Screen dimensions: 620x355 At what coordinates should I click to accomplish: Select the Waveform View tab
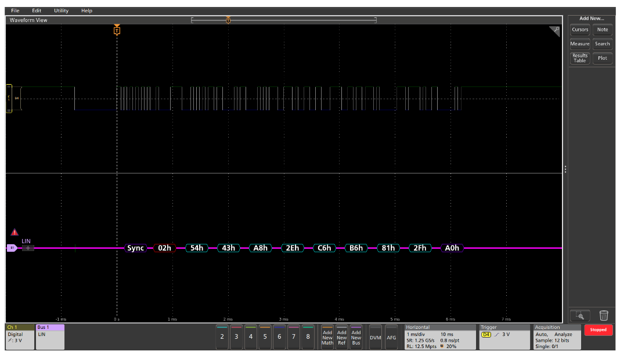pyautogui.click(x=28, y=20)
